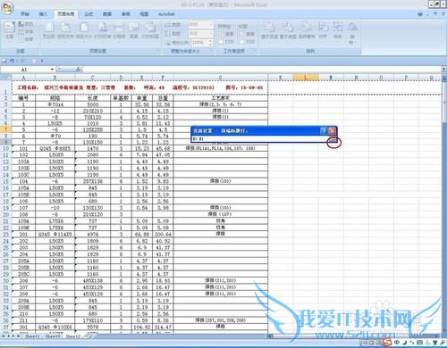
Task: Toggle the Headings Print checkbox
Action: 242,42
